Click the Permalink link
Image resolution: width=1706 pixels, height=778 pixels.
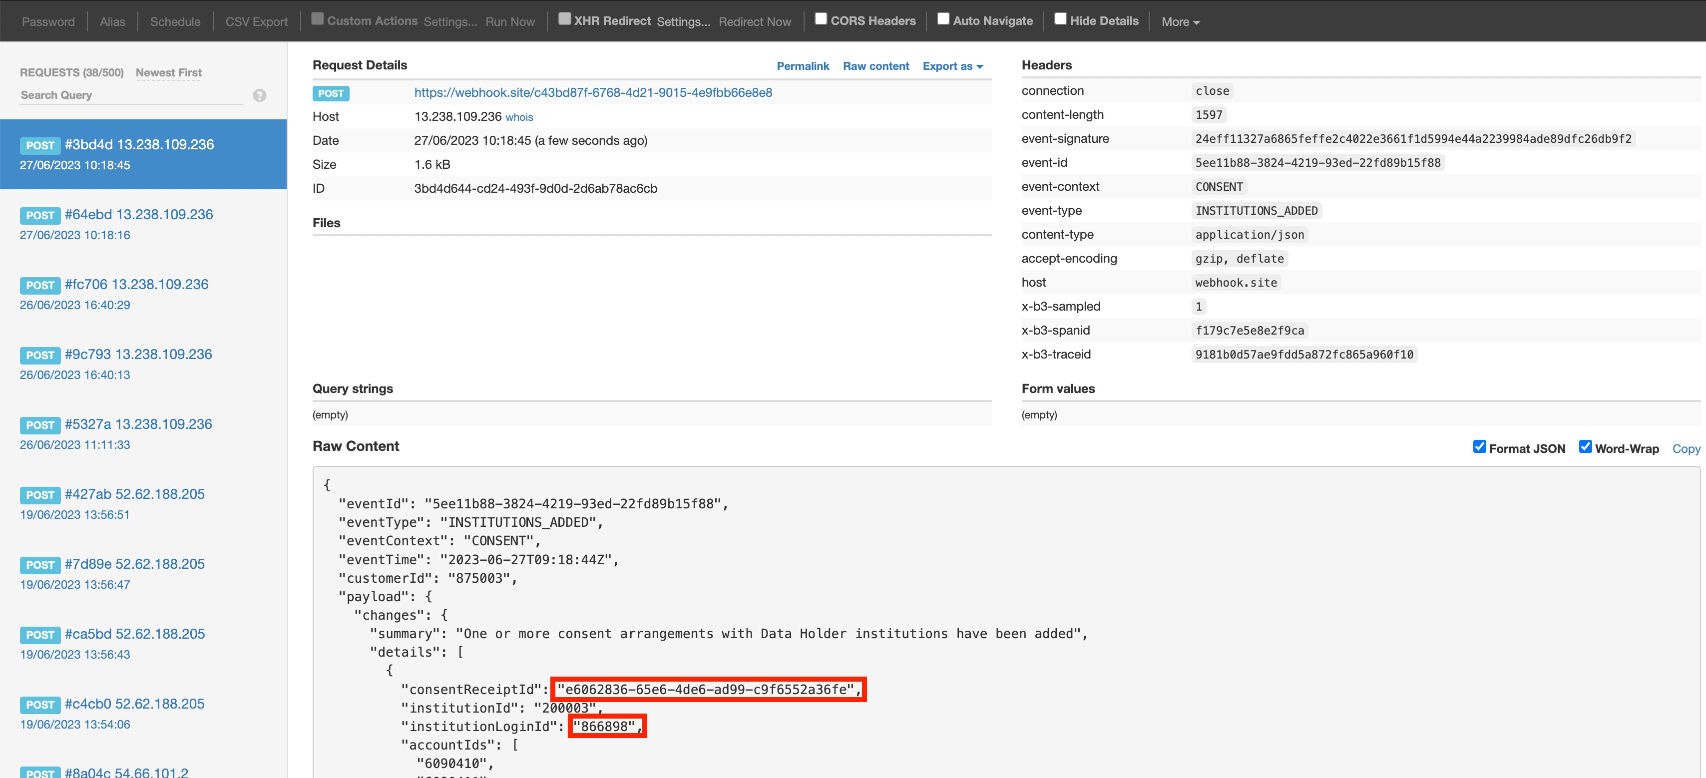click(x=802, y=66)
